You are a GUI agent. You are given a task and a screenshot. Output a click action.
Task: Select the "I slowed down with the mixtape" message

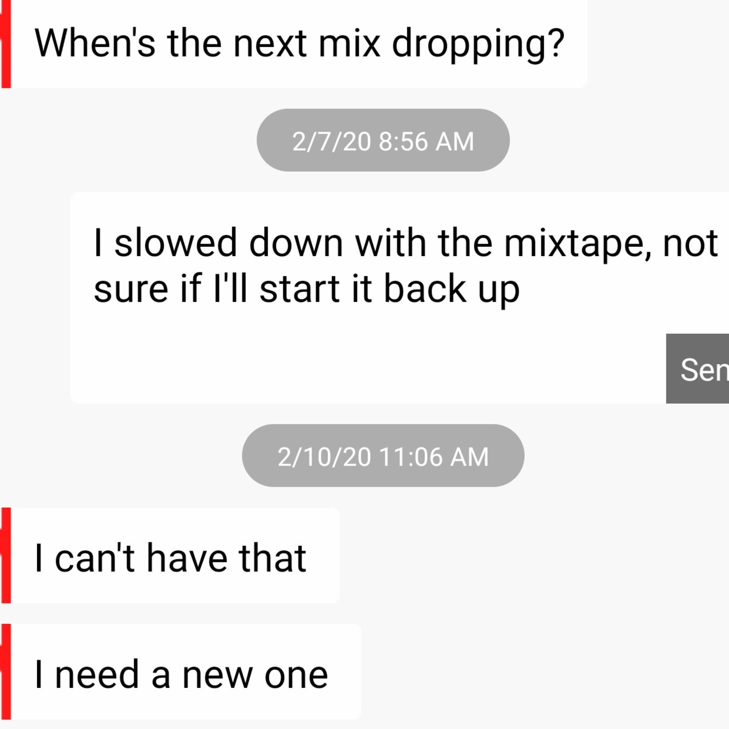(399, 297)
